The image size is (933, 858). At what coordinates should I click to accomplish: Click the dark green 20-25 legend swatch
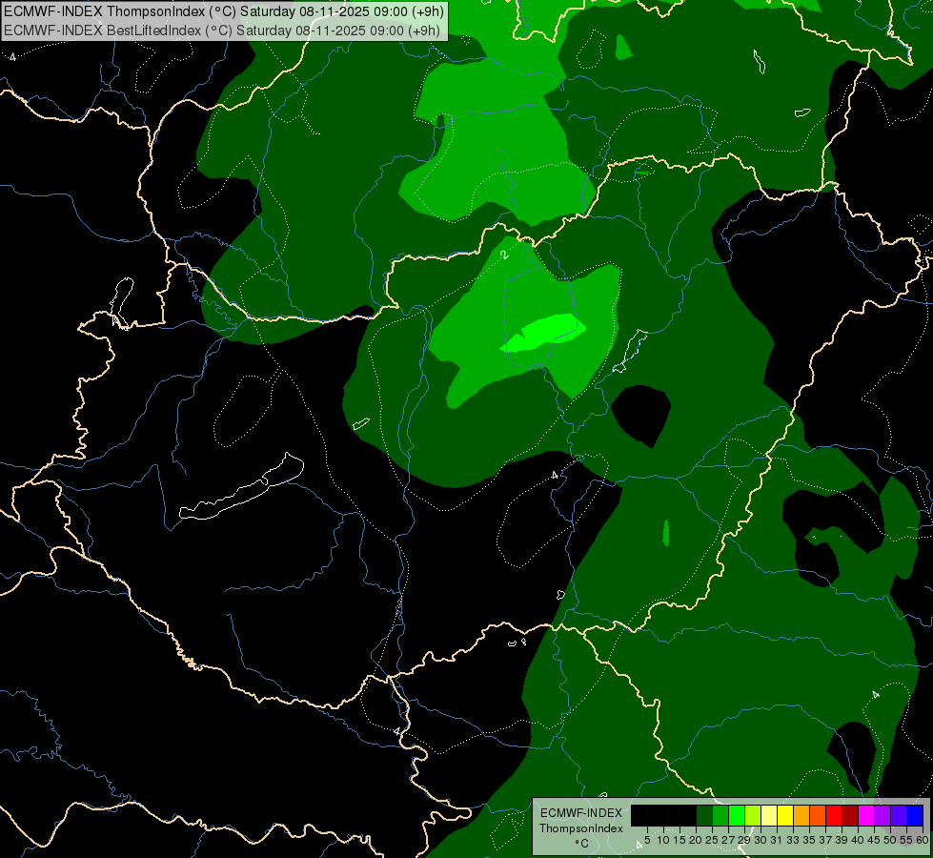click(x=704, y=815)
